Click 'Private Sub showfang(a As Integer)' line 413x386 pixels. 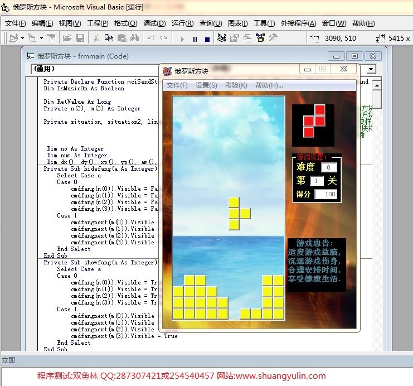click(100, 262)
